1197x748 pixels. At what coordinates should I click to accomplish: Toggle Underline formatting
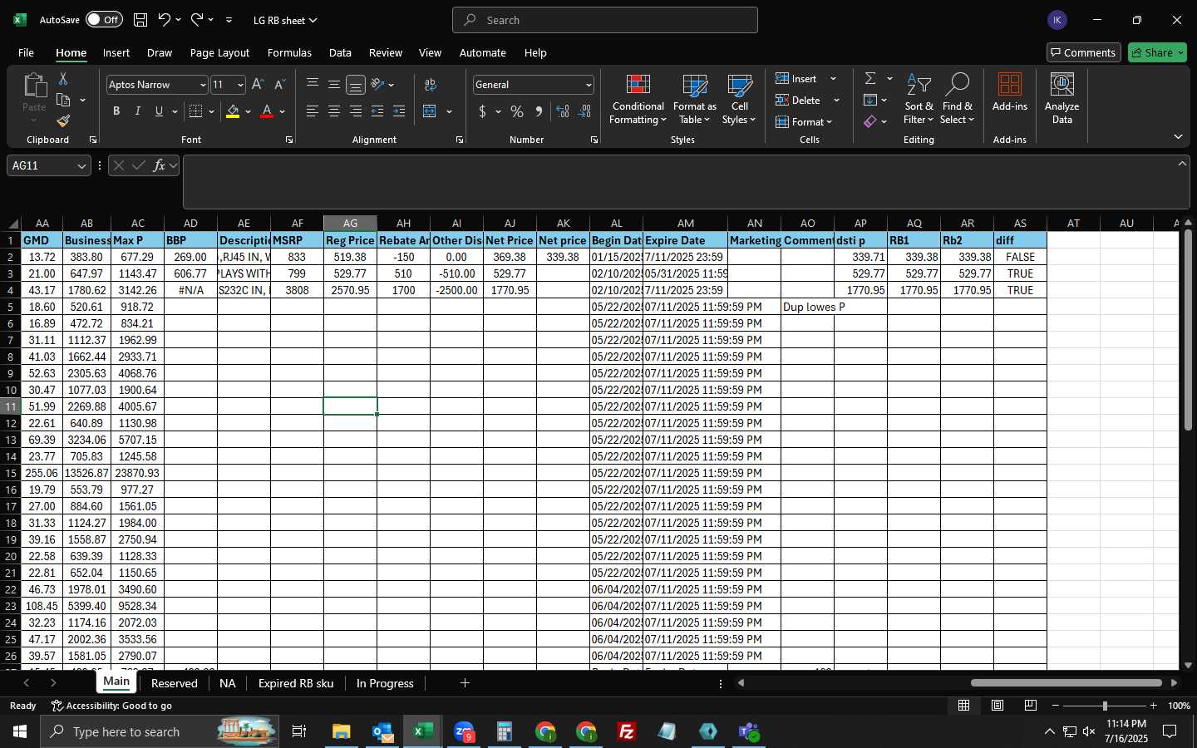click(x=159, y=111)
